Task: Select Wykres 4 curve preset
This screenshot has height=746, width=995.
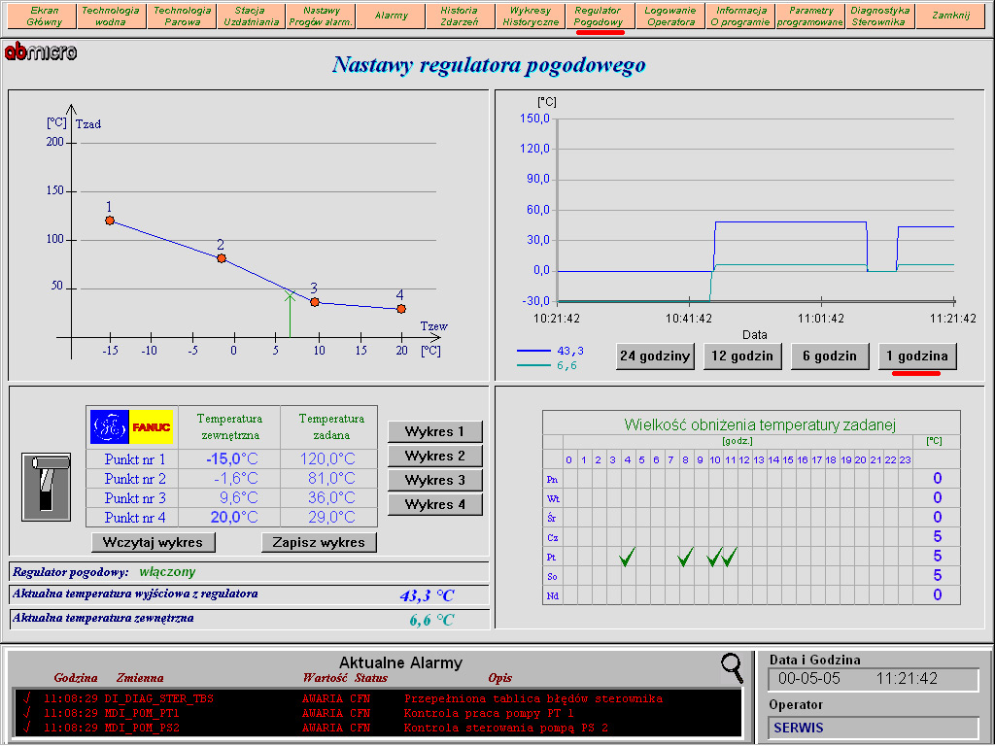Action: [x=434, y=504]
